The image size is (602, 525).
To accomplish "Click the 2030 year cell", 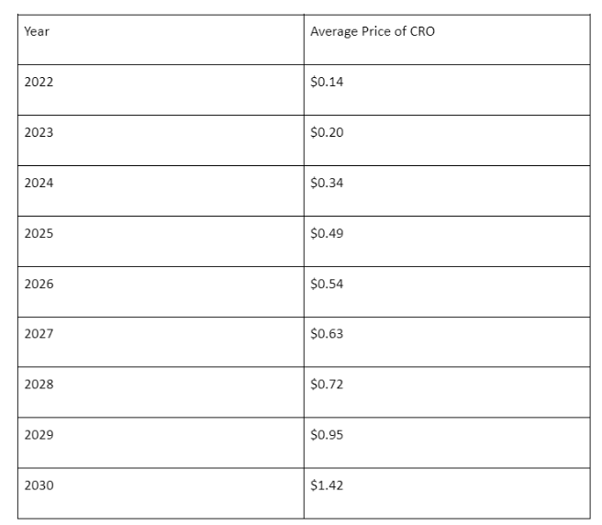I will (39, 485).
